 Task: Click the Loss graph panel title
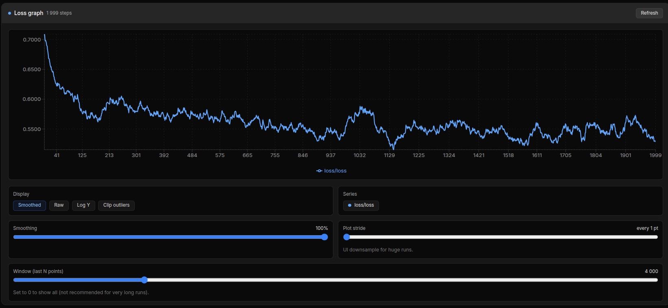tap(28, 13)
